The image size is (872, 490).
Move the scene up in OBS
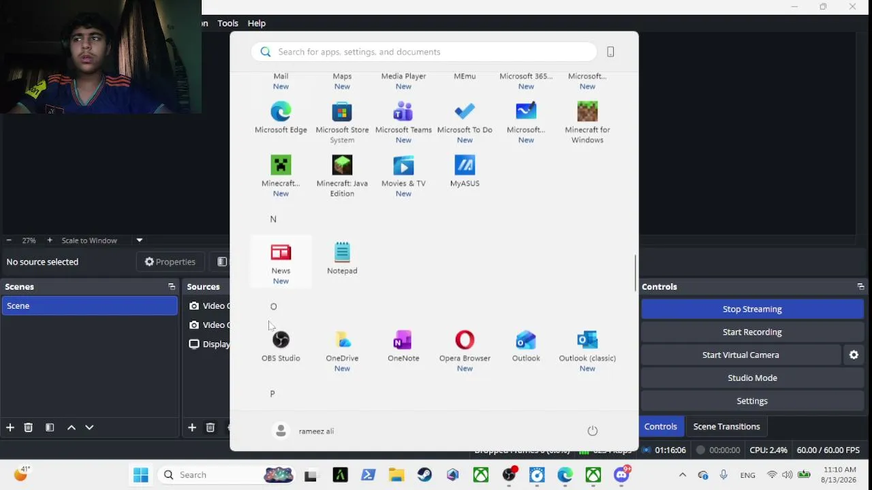[72, 427]
